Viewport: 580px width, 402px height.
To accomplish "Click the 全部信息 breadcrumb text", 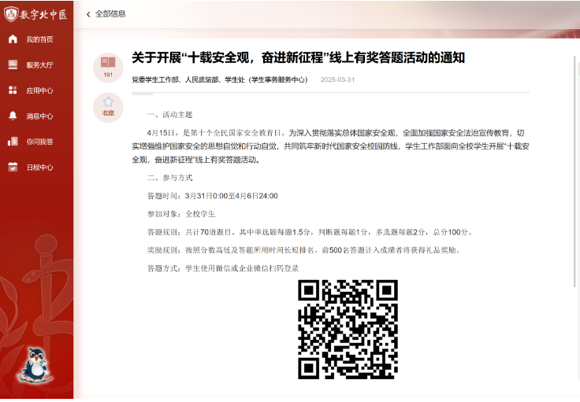I will pyautogui.click(x=110, y=14).
